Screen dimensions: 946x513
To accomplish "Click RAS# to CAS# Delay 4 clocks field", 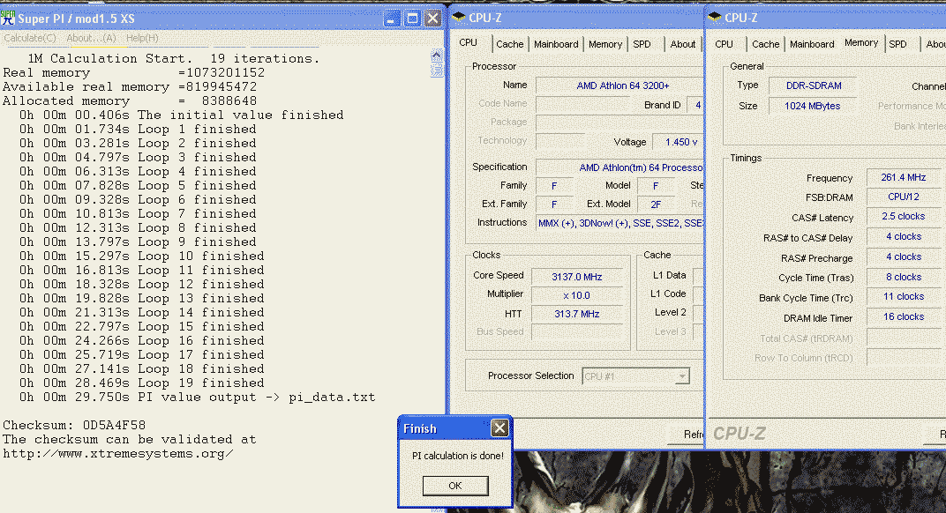I will pos(903,237).
